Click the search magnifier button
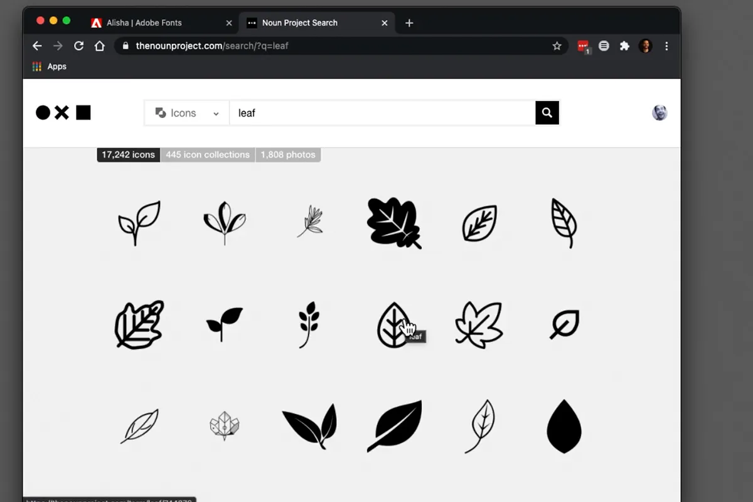 pyautogui.click(x=546, y=112)
